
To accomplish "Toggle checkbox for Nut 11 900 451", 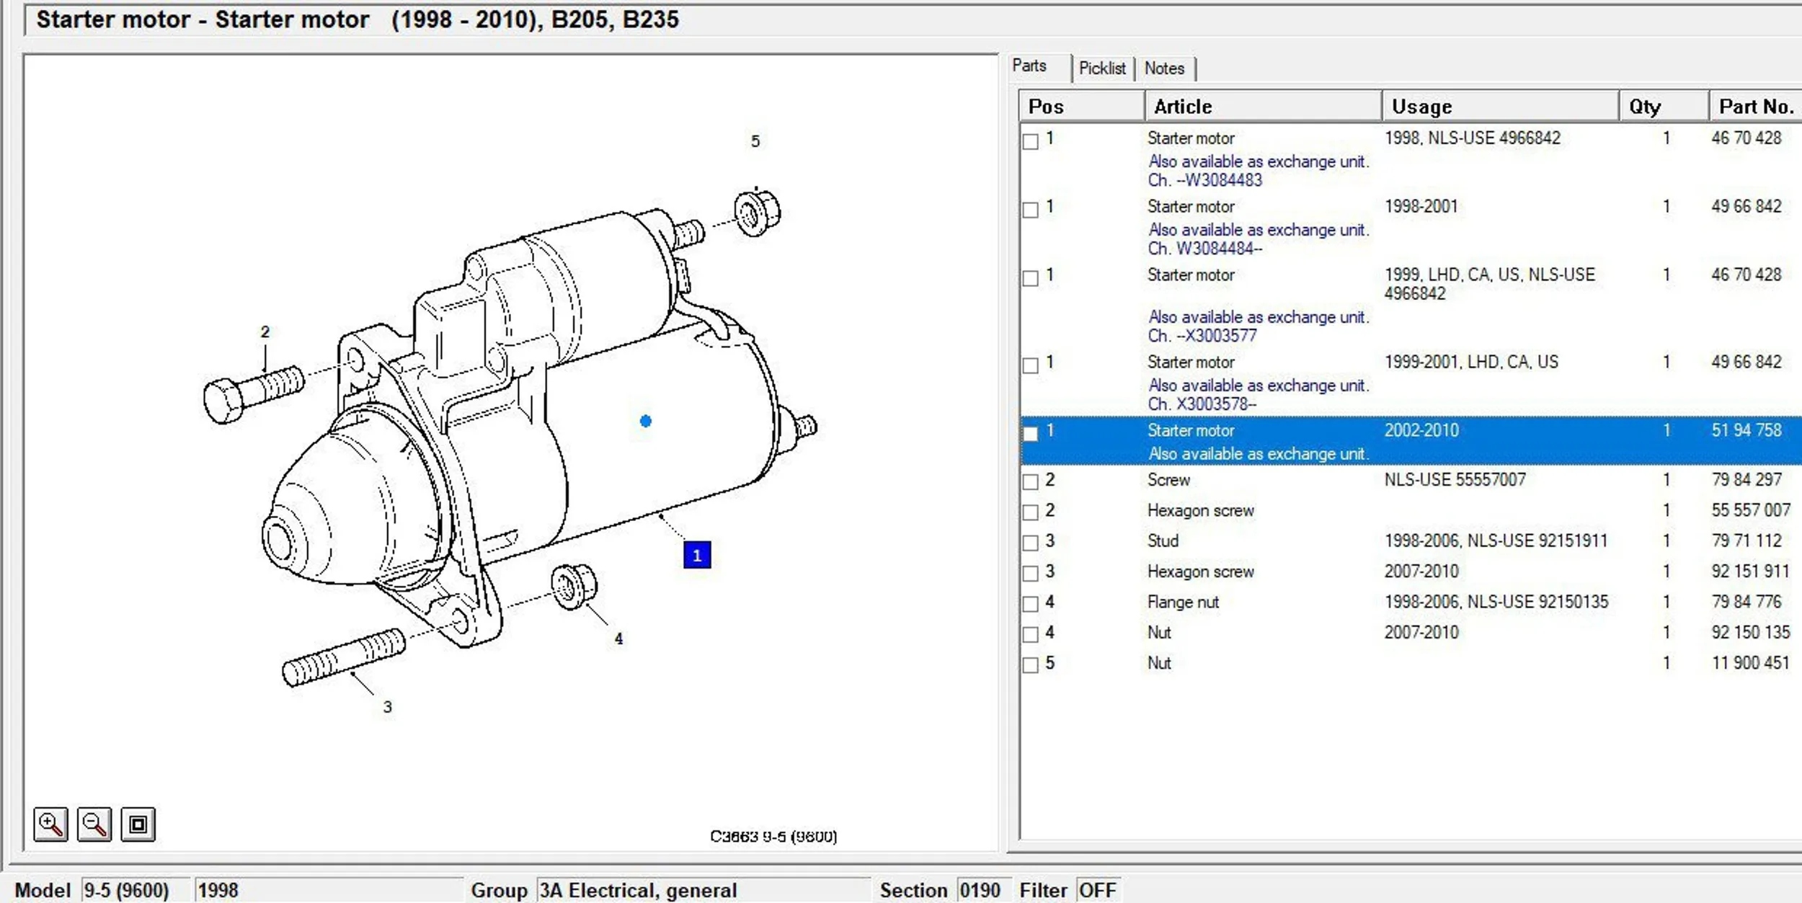I will click(x=1031, y=665).
